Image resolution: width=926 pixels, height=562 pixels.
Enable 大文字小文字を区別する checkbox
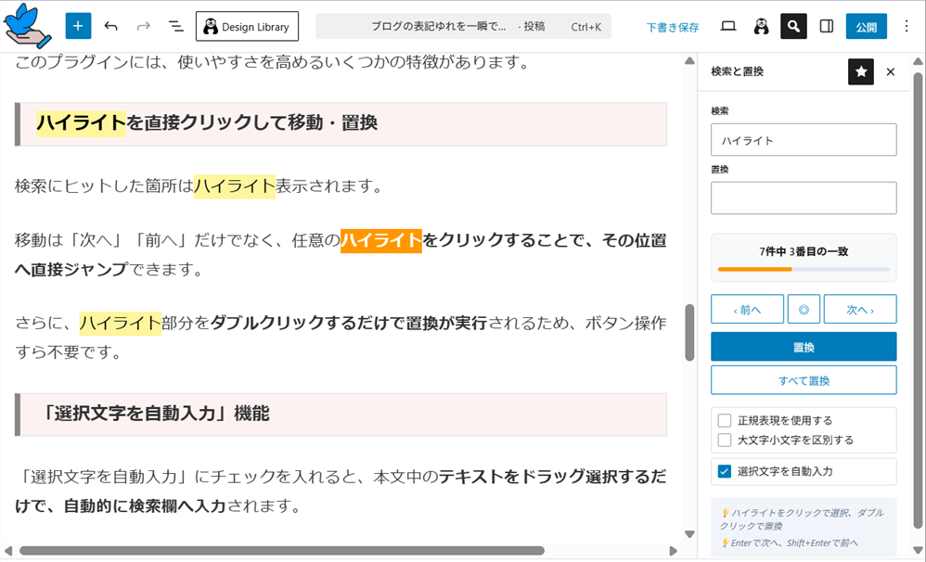pyautogui.click(x=725, y=440)
